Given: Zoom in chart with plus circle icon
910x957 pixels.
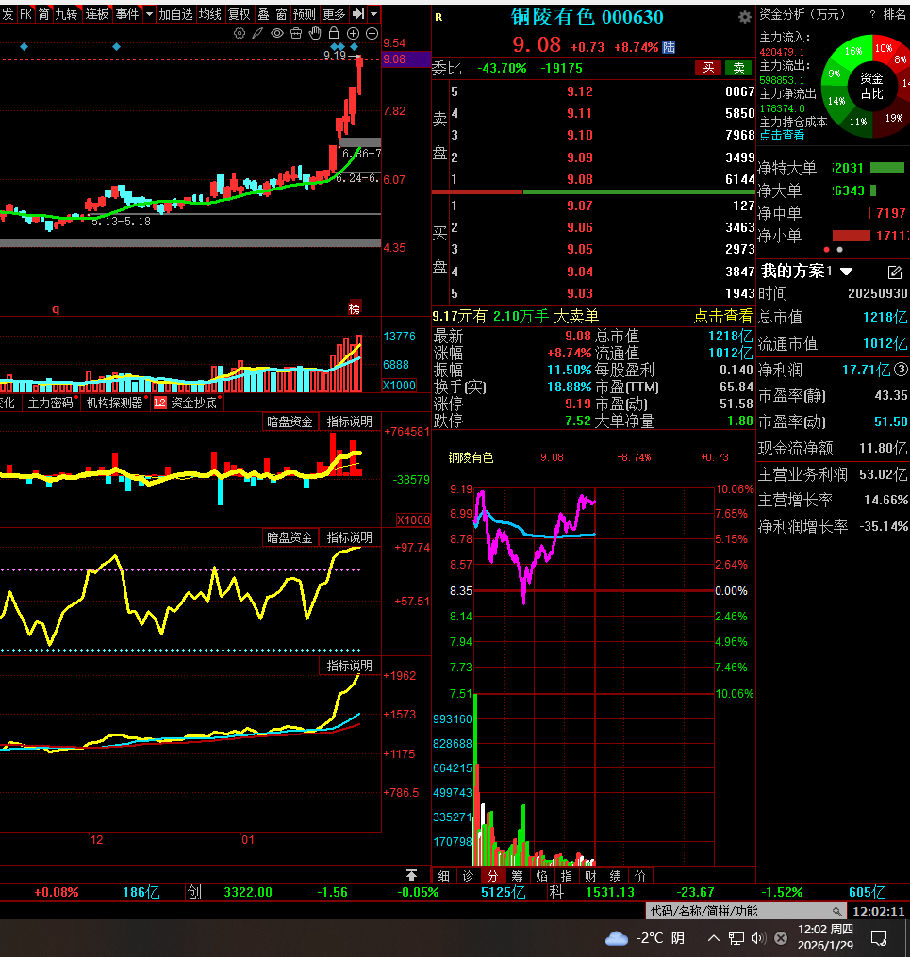Looking at the screenshot, I should pyautogui.click(x=353, y=33).
